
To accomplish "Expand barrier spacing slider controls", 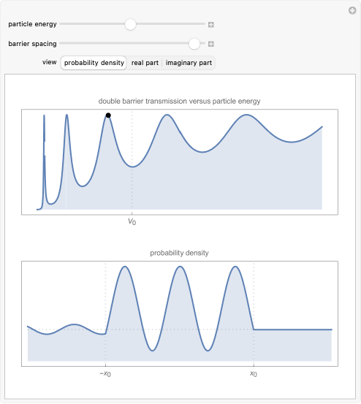I will point(210,44).
